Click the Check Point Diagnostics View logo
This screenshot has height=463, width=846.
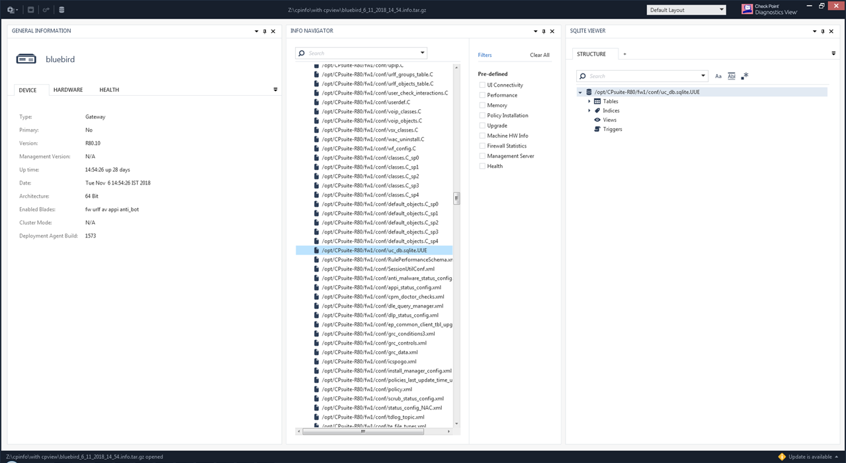coord(769,9)
